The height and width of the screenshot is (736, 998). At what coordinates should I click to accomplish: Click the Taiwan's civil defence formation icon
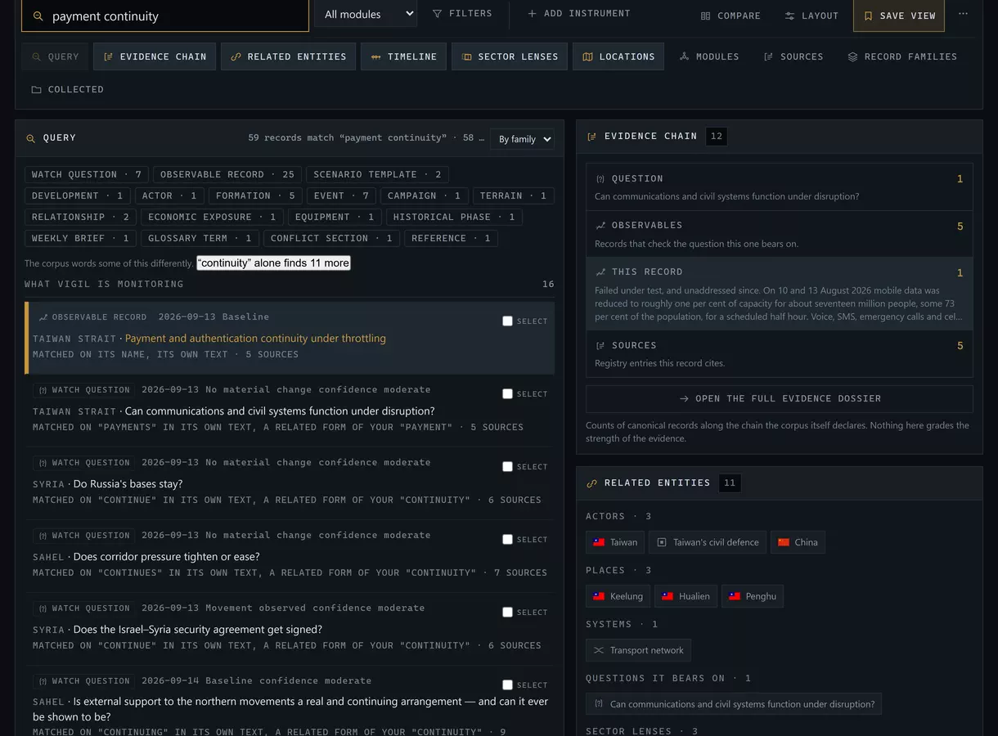662,542
